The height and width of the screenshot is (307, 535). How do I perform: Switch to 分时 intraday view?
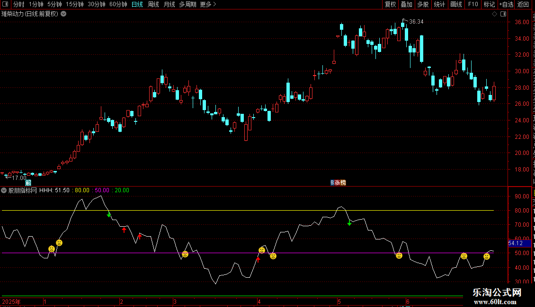[19, 4]
